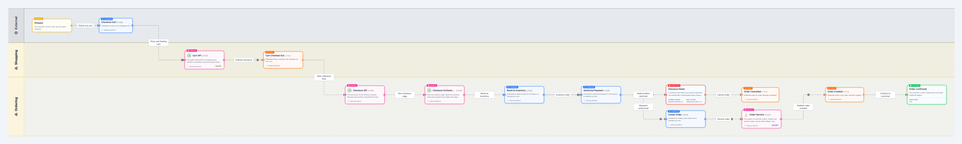962x144 pixels.
Task: Click the 'Price and finalise cart' edge label
Action: pyautogui.click(x=159, y=43)
